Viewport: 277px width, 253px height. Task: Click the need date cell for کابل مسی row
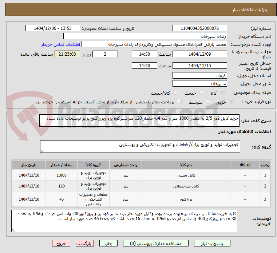click(x=29, y=175)
